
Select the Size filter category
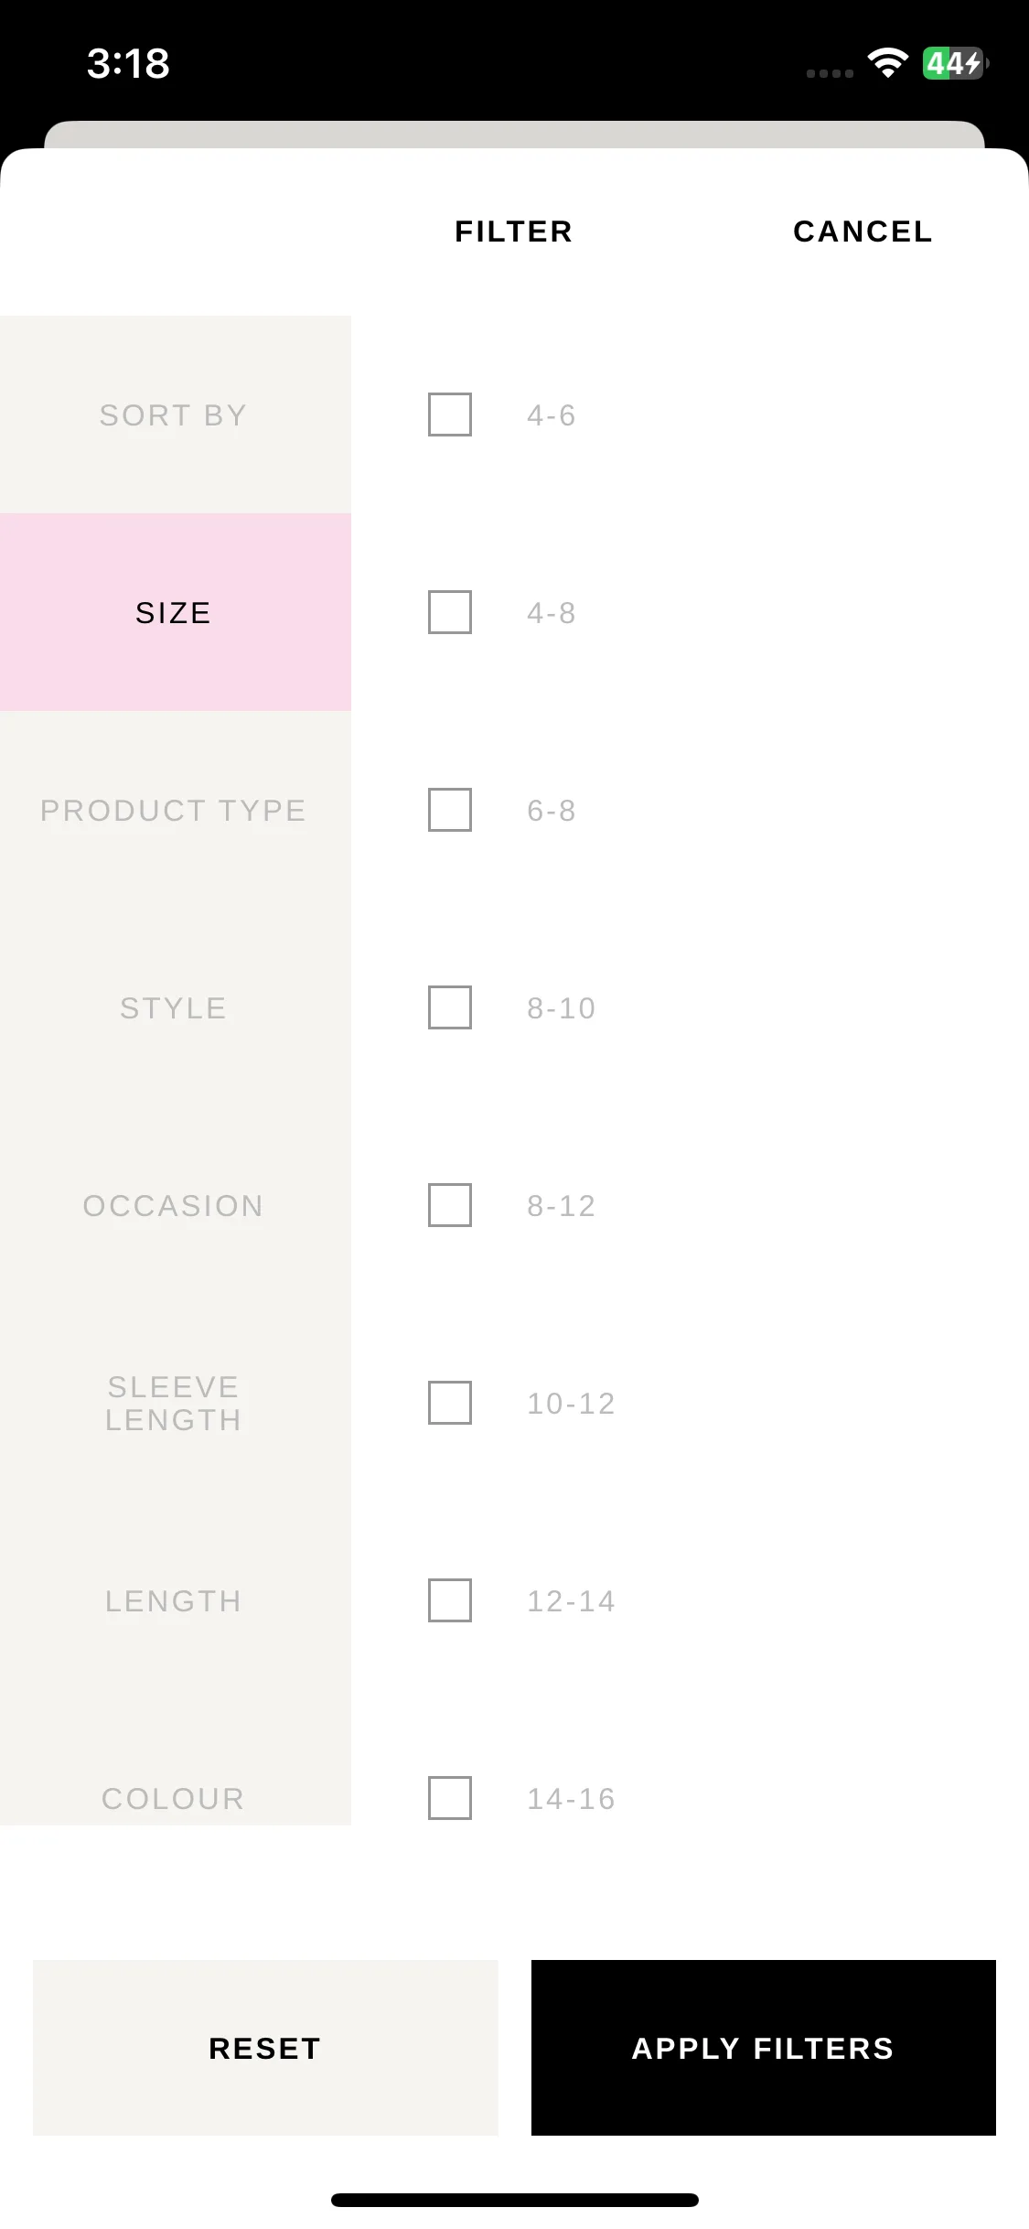[x=176, y=612]
